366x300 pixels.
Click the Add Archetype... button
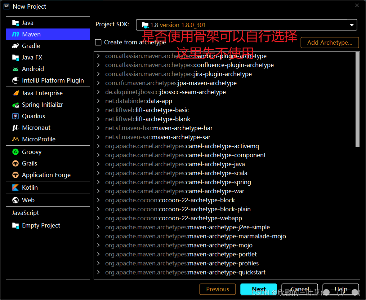click(x=330, y=43)
